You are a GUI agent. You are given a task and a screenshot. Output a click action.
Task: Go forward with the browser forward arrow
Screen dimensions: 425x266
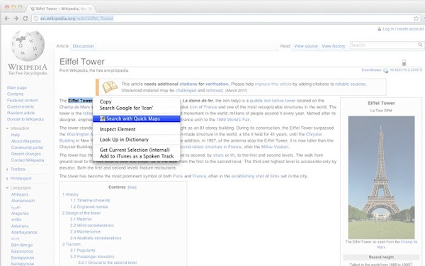coord(16,18)
